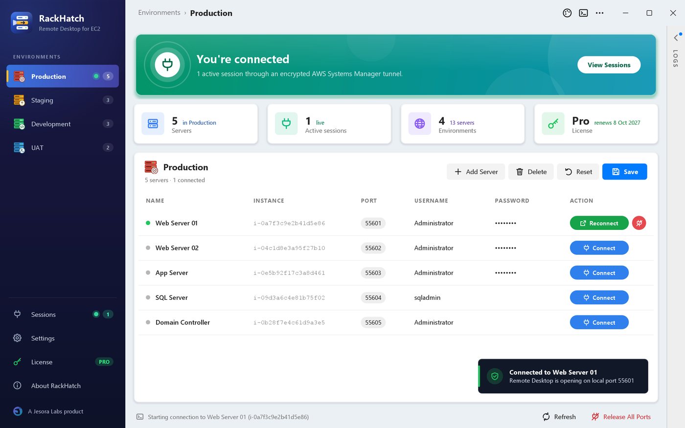Click the License key icon card
Viewport: 685px width, 428px height.
tap(553, 124)
